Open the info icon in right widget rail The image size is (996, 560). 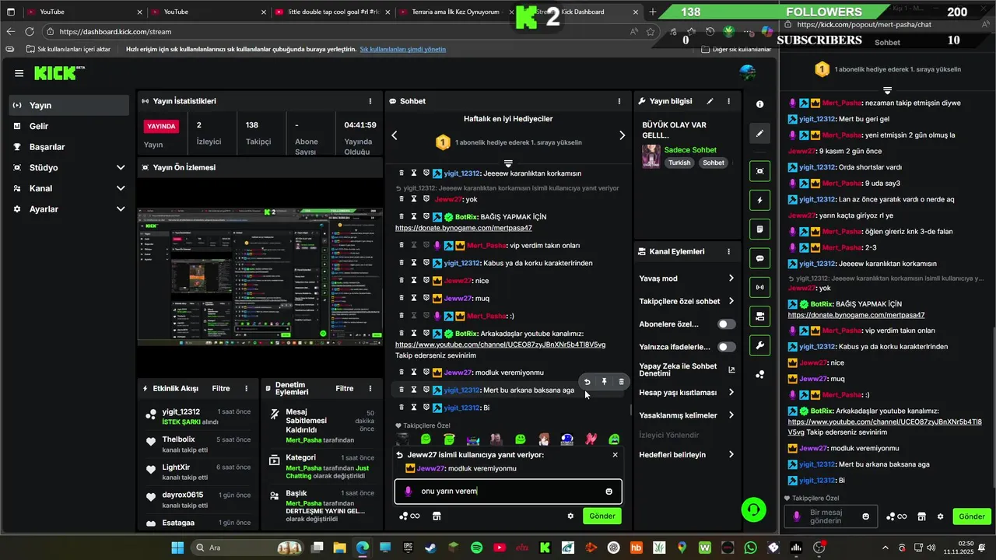pos(760,104)
